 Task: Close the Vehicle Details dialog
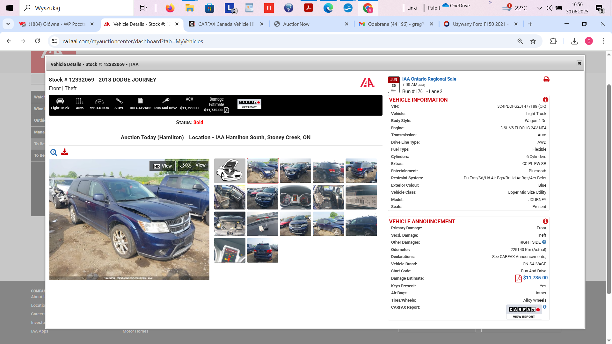(x=579, y=63)
